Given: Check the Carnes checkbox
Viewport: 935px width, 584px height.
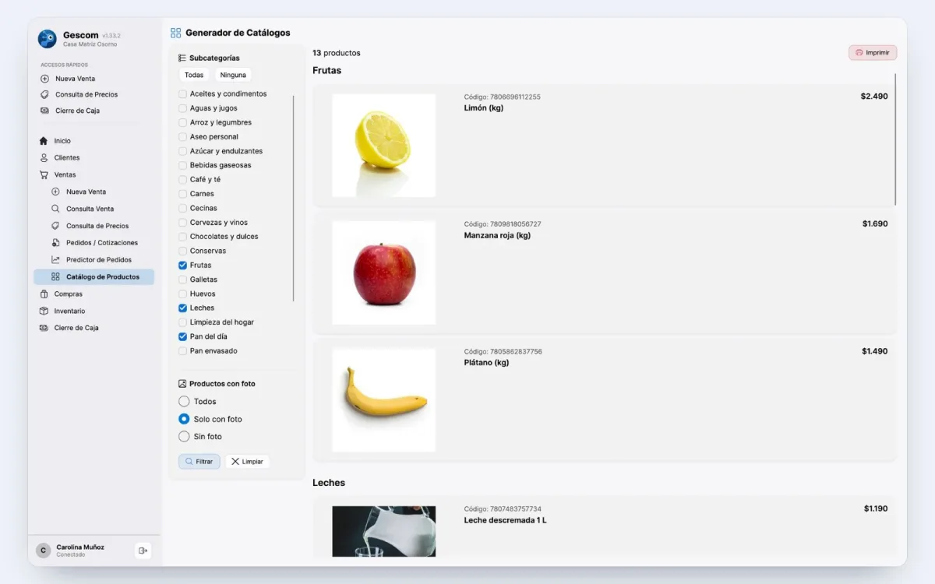Looking at the screenshot, I should coord(182,194).
